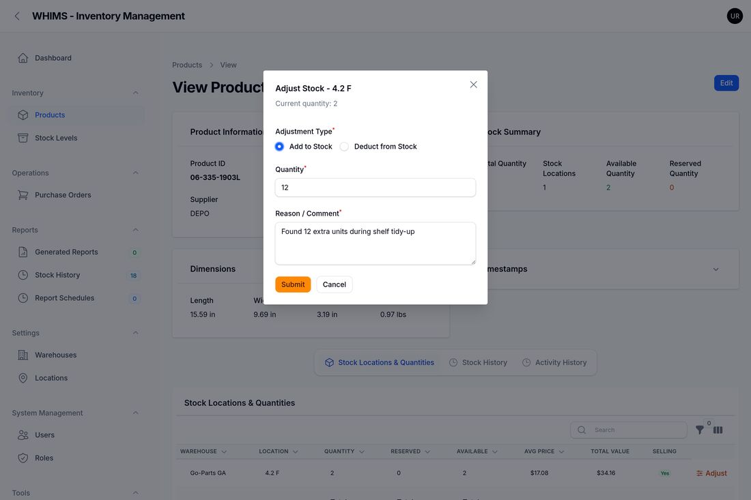This screenshot has height=500, width=751.
Task: Switch to the Activity History tab
Action: click(554, 363)
